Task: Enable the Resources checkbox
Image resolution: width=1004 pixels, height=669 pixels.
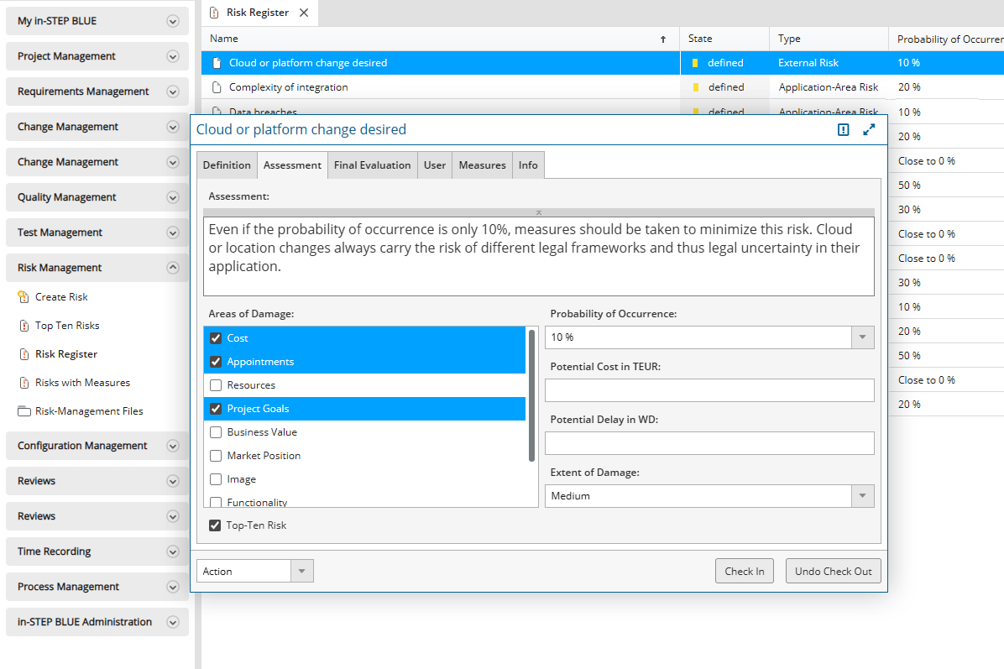Action: (216, 385)
